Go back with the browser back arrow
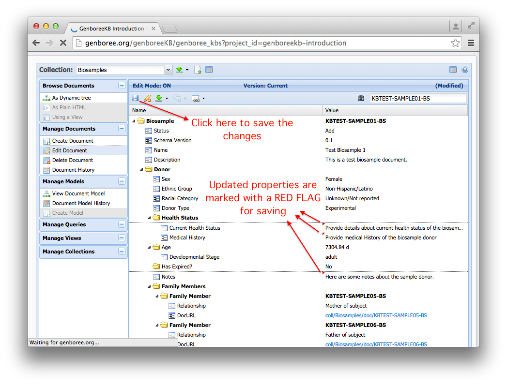The image size is (507, 385). [36, 43]
